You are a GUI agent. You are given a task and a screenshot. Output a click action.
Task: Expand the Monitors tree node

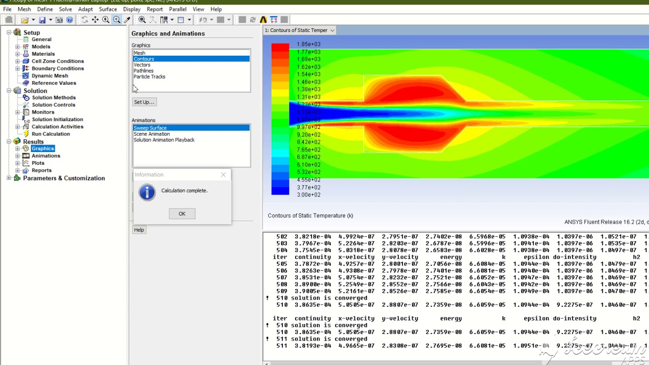(x=18, y=112)
